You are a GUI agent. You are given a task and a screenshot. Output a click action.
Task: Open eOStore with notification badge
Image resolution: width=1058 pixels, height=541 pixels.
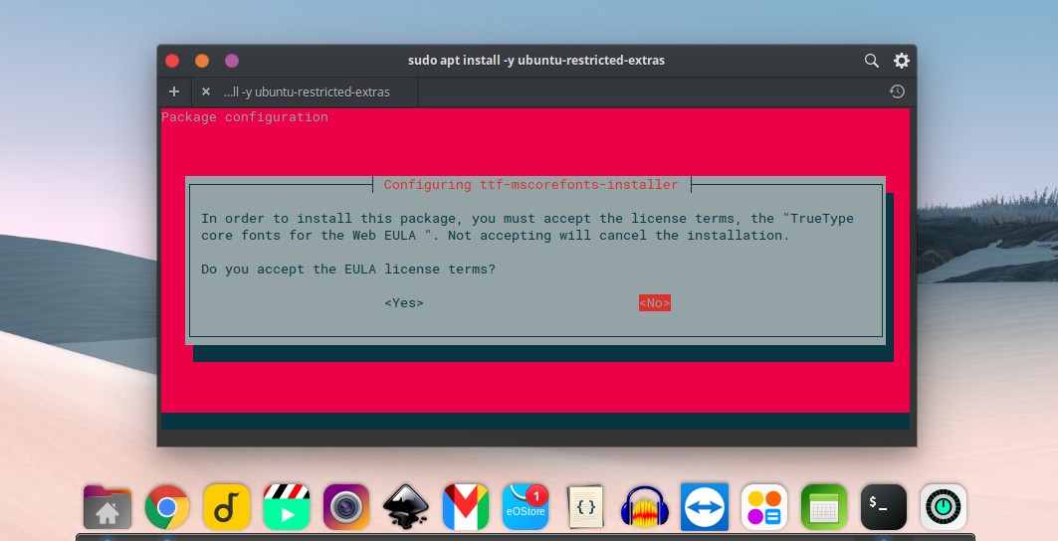click(x=526, y=506)
